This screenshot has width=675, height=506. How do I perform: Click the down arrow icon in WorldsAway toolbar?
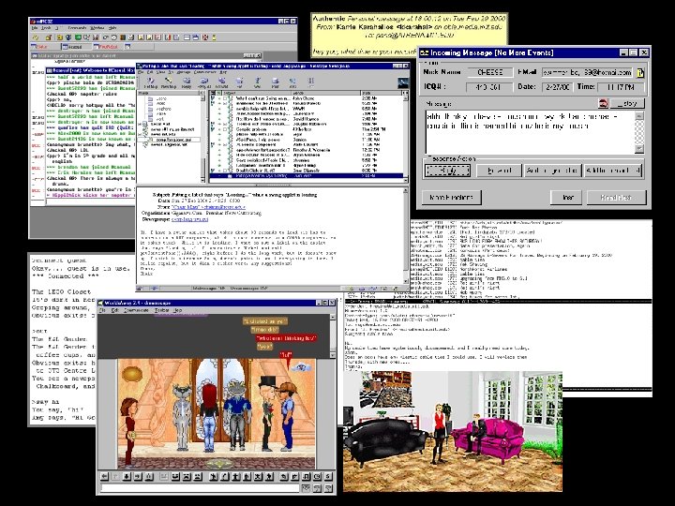pos(127,476)
